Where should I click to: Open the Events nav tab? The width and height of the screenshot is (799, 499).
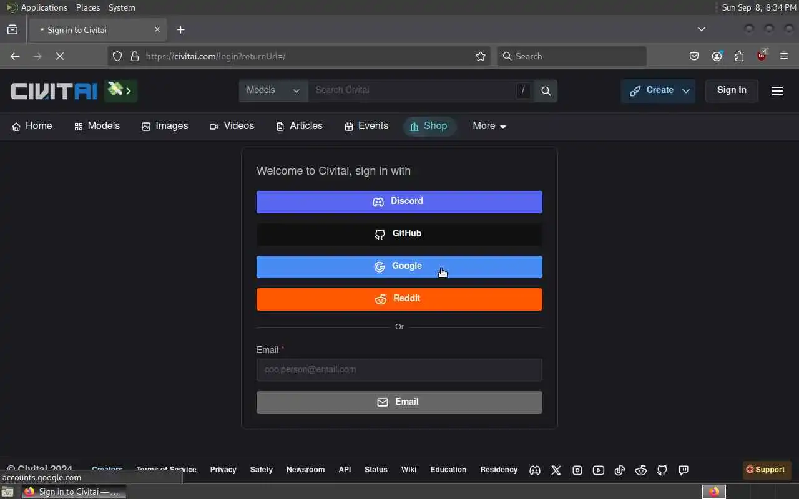tap(366, 126)
